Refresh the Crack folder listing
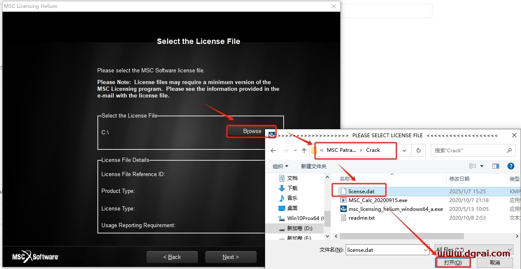 (x=418, y=151)
